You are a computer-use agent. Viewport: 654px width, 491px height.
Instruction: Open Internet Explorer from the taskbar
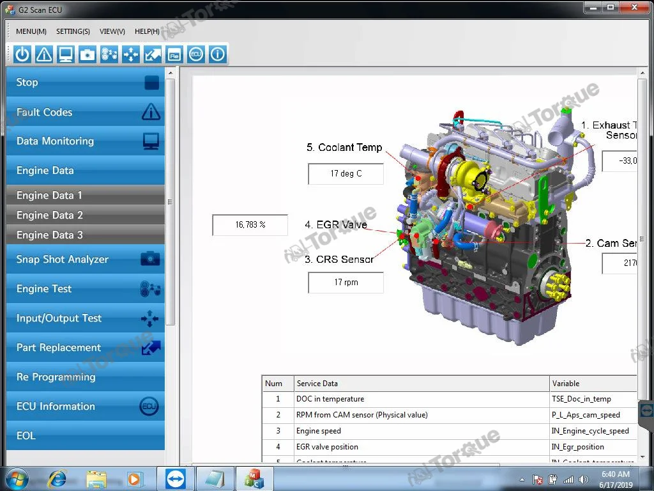tap(57, 479)
